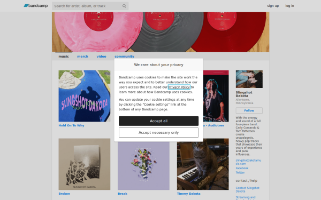Viewport: 321px width, 200px height.
Task: Open the sign up link
Action: click(273, 6)
